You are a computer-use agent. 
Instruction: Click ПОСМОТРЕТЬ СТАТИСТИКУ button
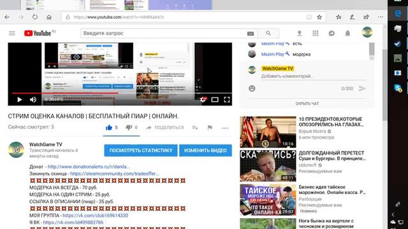(x=141, y=150)
